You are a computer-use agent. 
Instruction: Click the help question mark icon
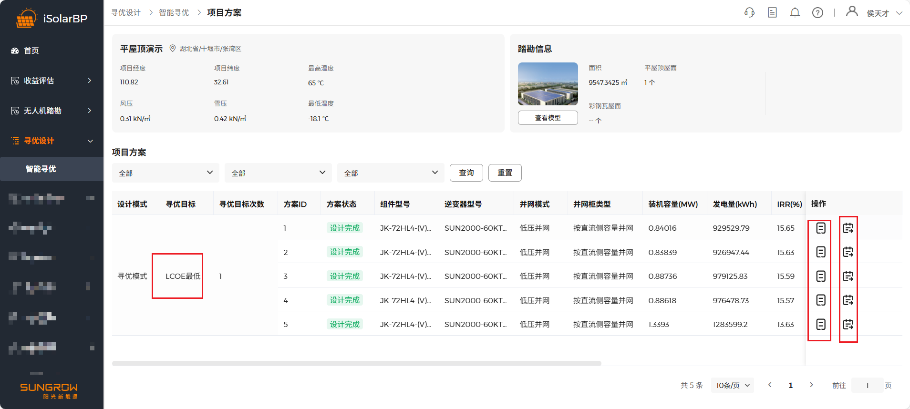click(817, 13)
